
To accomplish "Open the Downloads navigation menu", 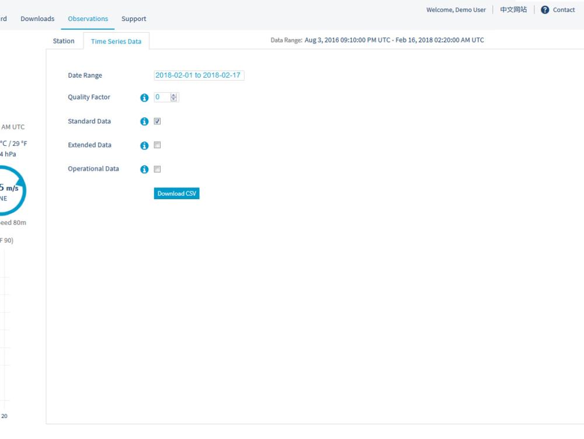I will pos(37,19).
